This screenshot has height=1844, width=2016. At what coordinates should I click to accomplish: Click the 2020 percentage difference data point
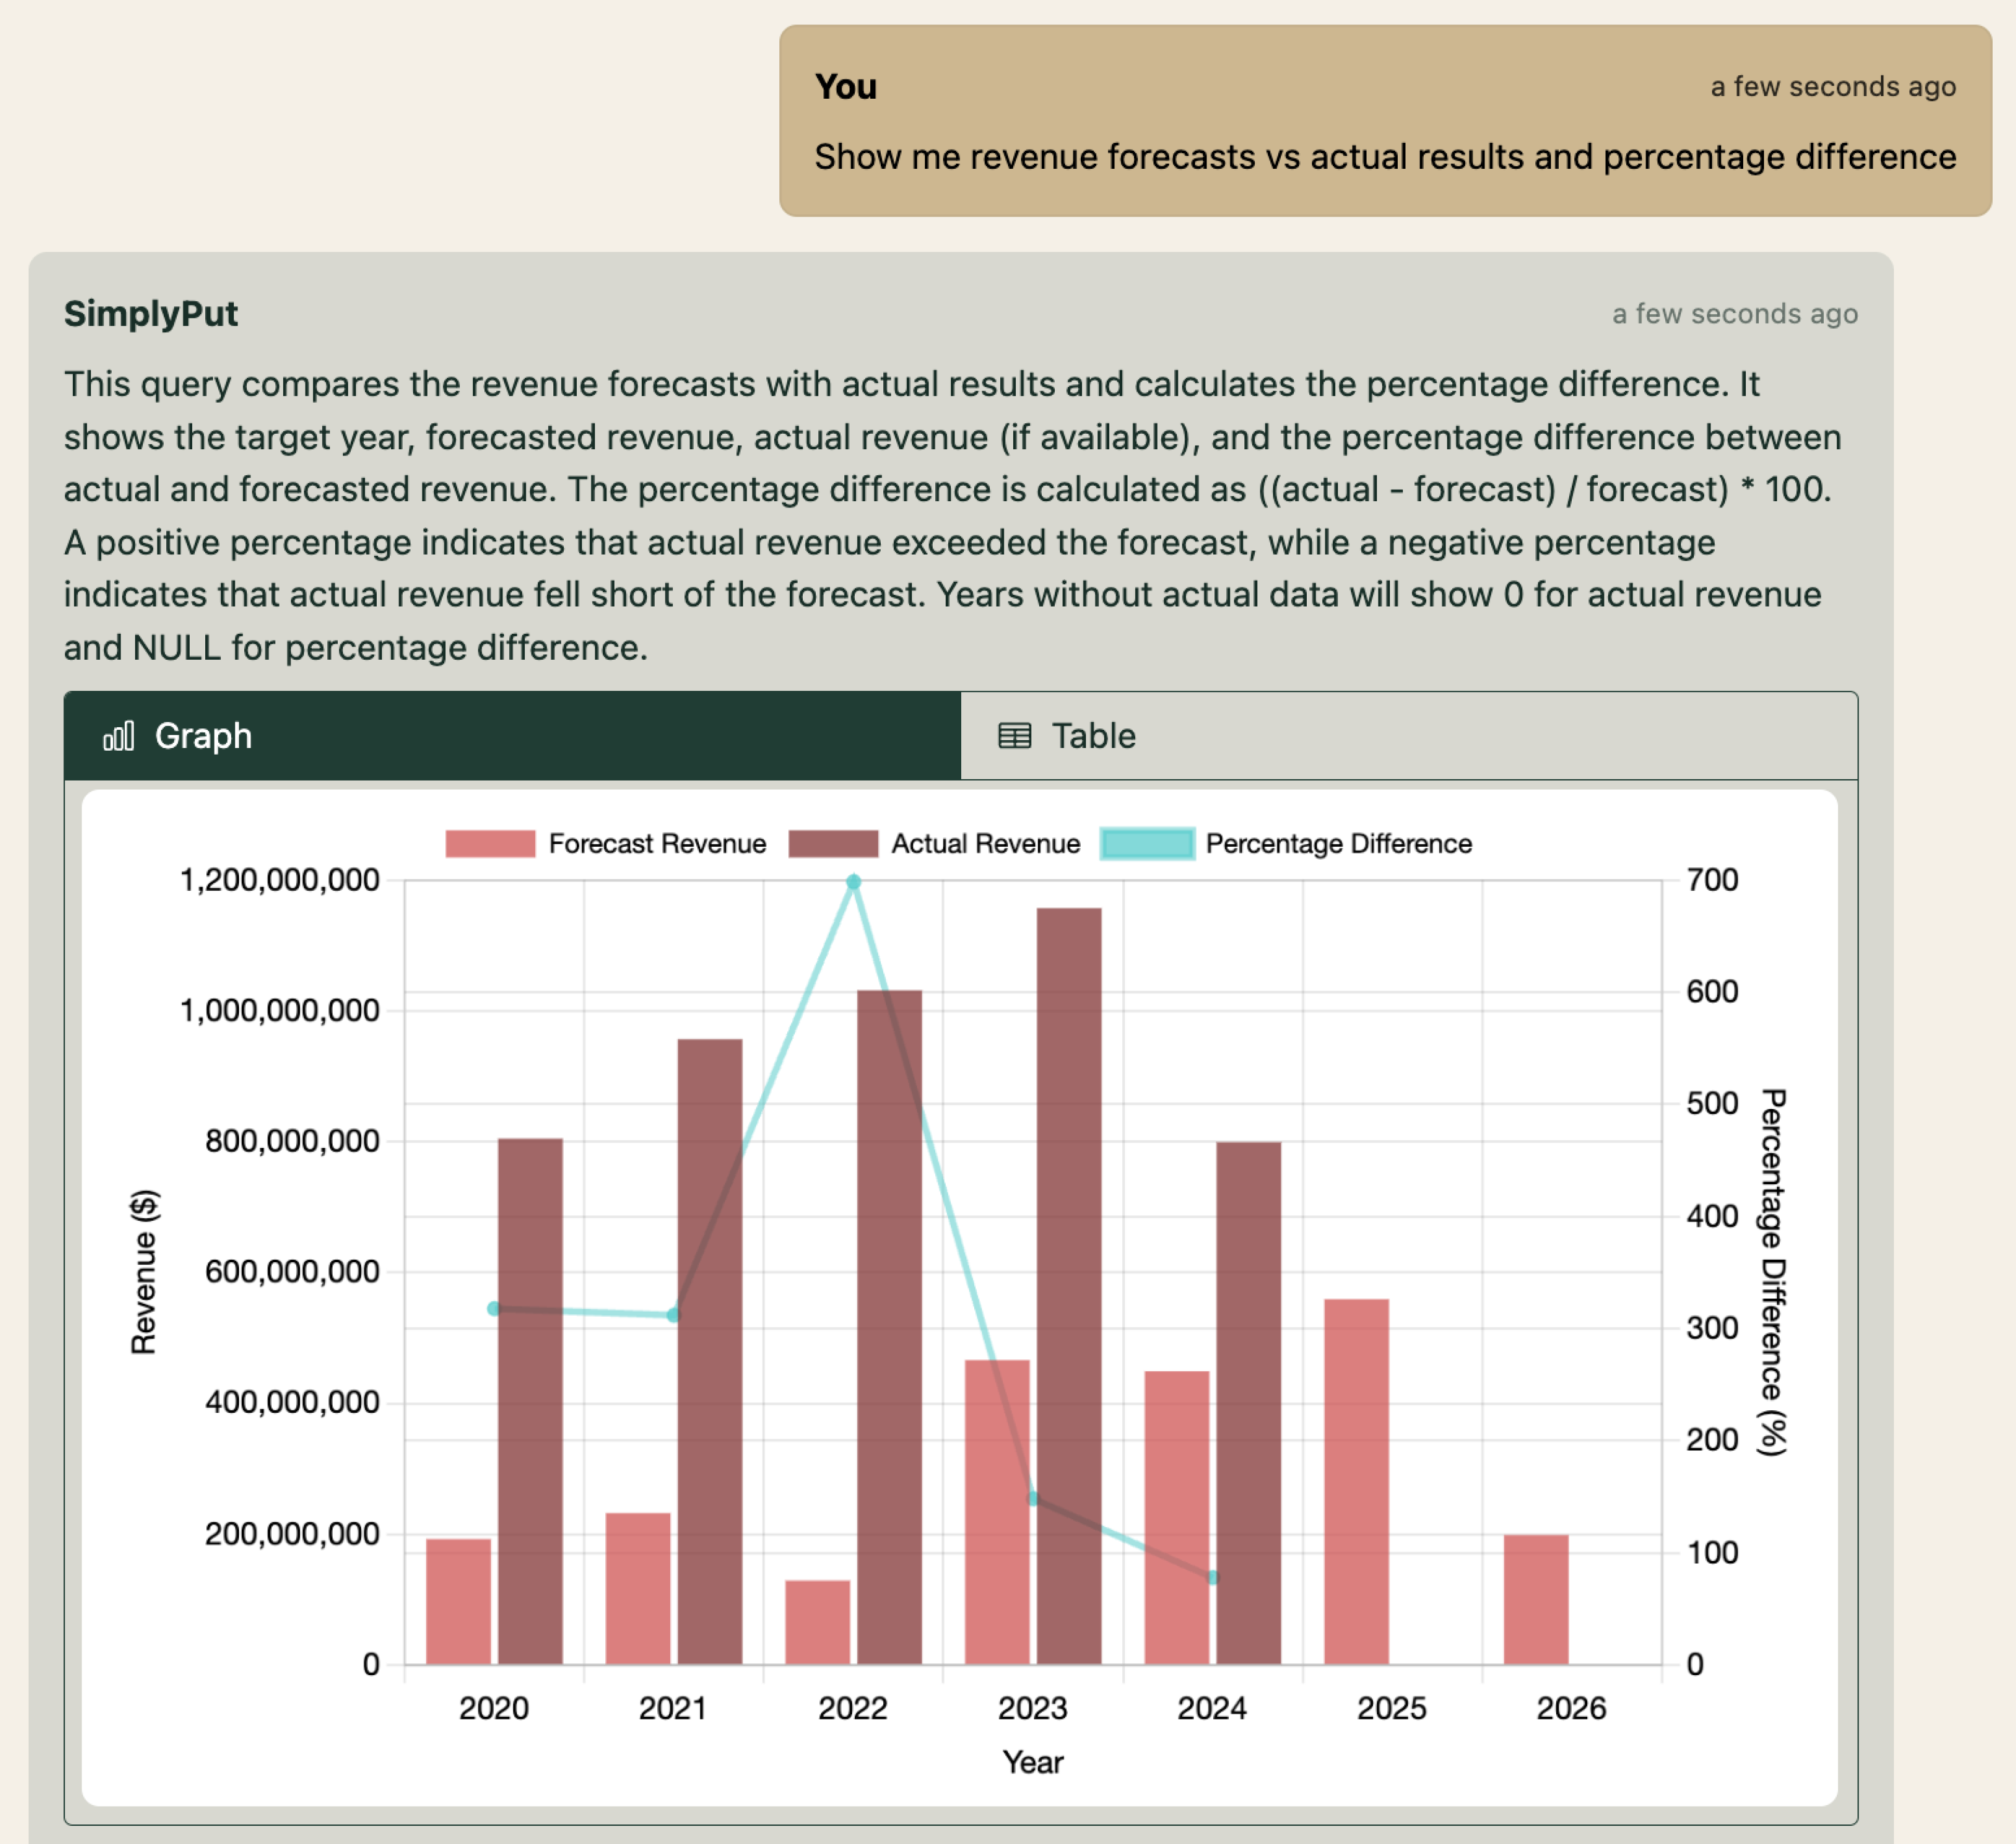494,1308
